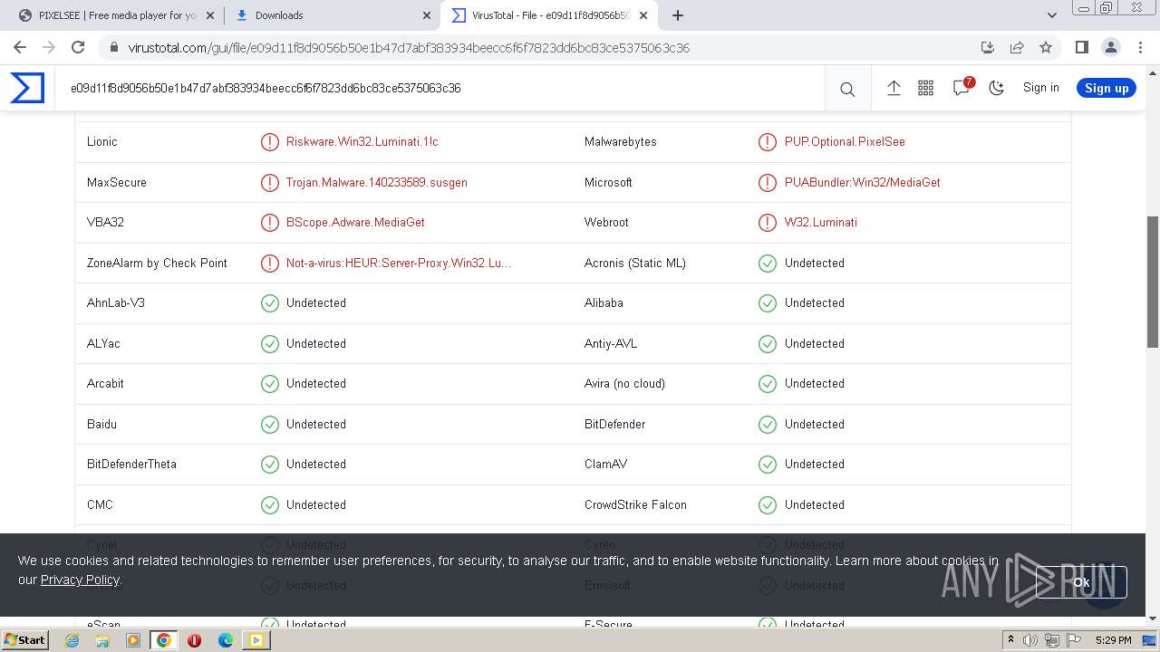Click the green check icon for ClamAV
The width and height of the screenshot is (1160, 652).
coord(768,464)
